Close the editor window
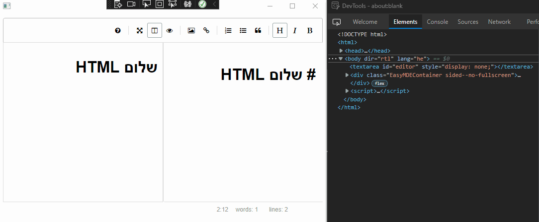The width and height of the screenshot is (539, 222). 315,6
